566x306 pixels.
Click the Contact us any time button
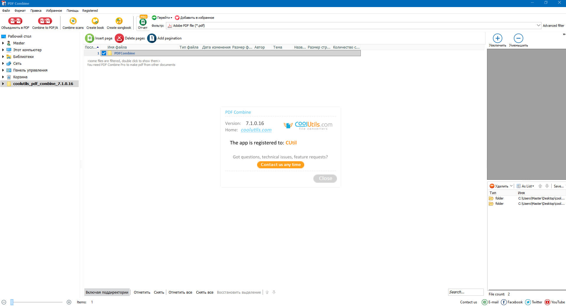tap(280, 165)
